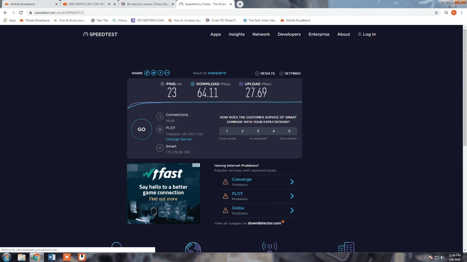Open the downdetector.com link

[265, 223]
